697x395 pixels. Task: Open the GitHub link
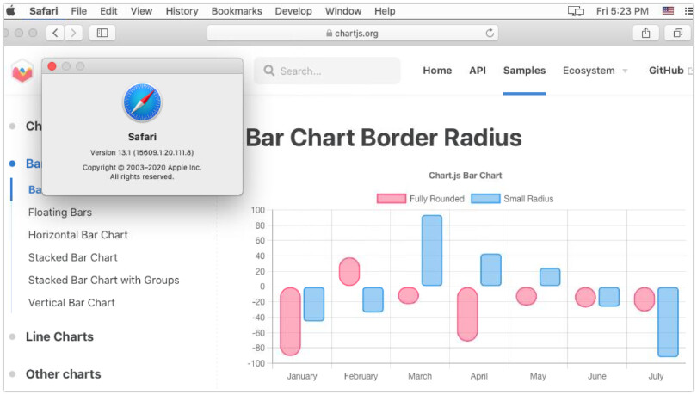point(666,71)
